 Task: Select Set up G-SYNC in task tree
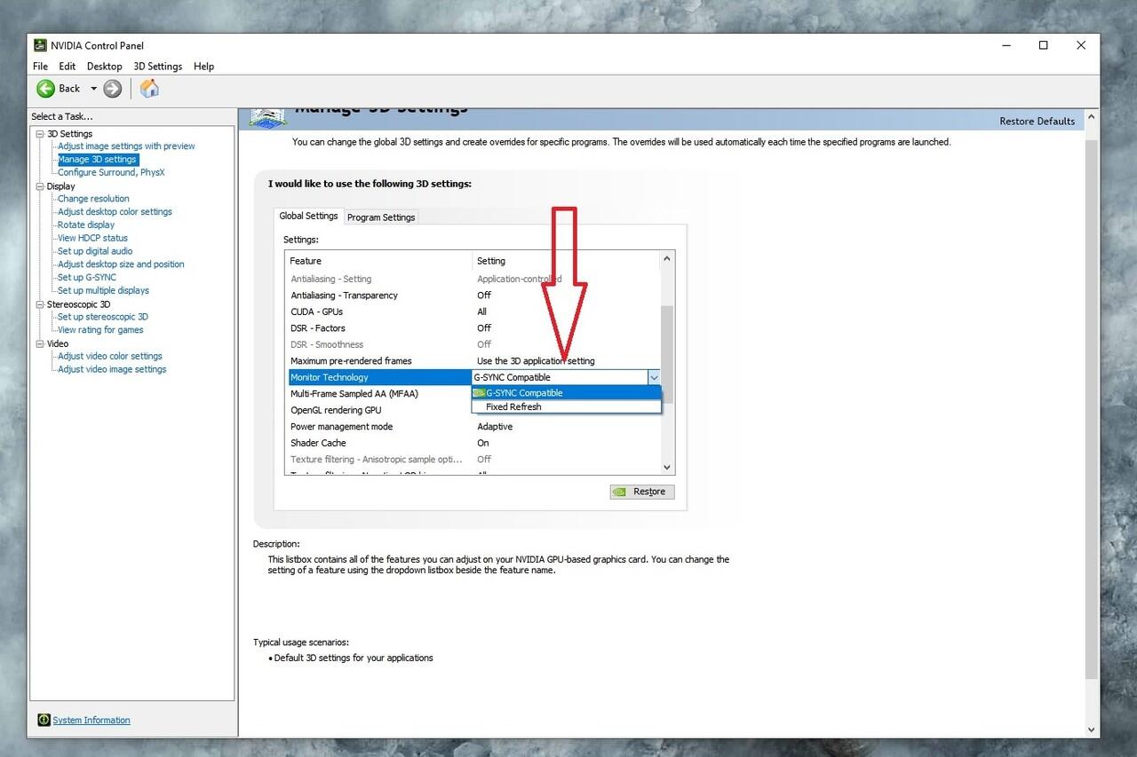coord(87,278)
